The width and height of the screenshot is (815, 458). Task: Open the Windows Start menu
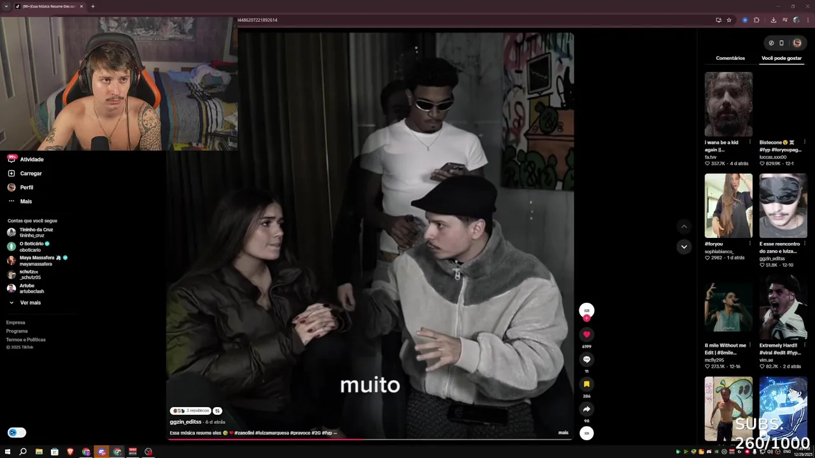[8, 452]
